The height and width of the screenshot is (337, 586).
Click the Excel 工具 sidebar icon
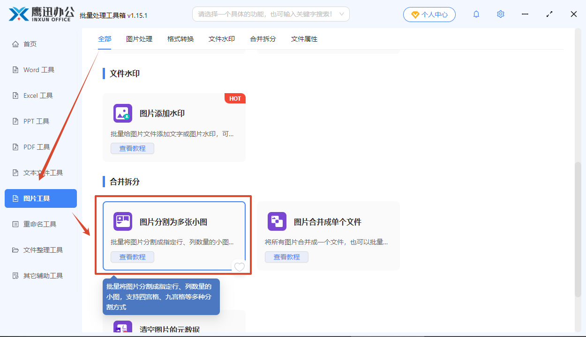tap(15, 95)
